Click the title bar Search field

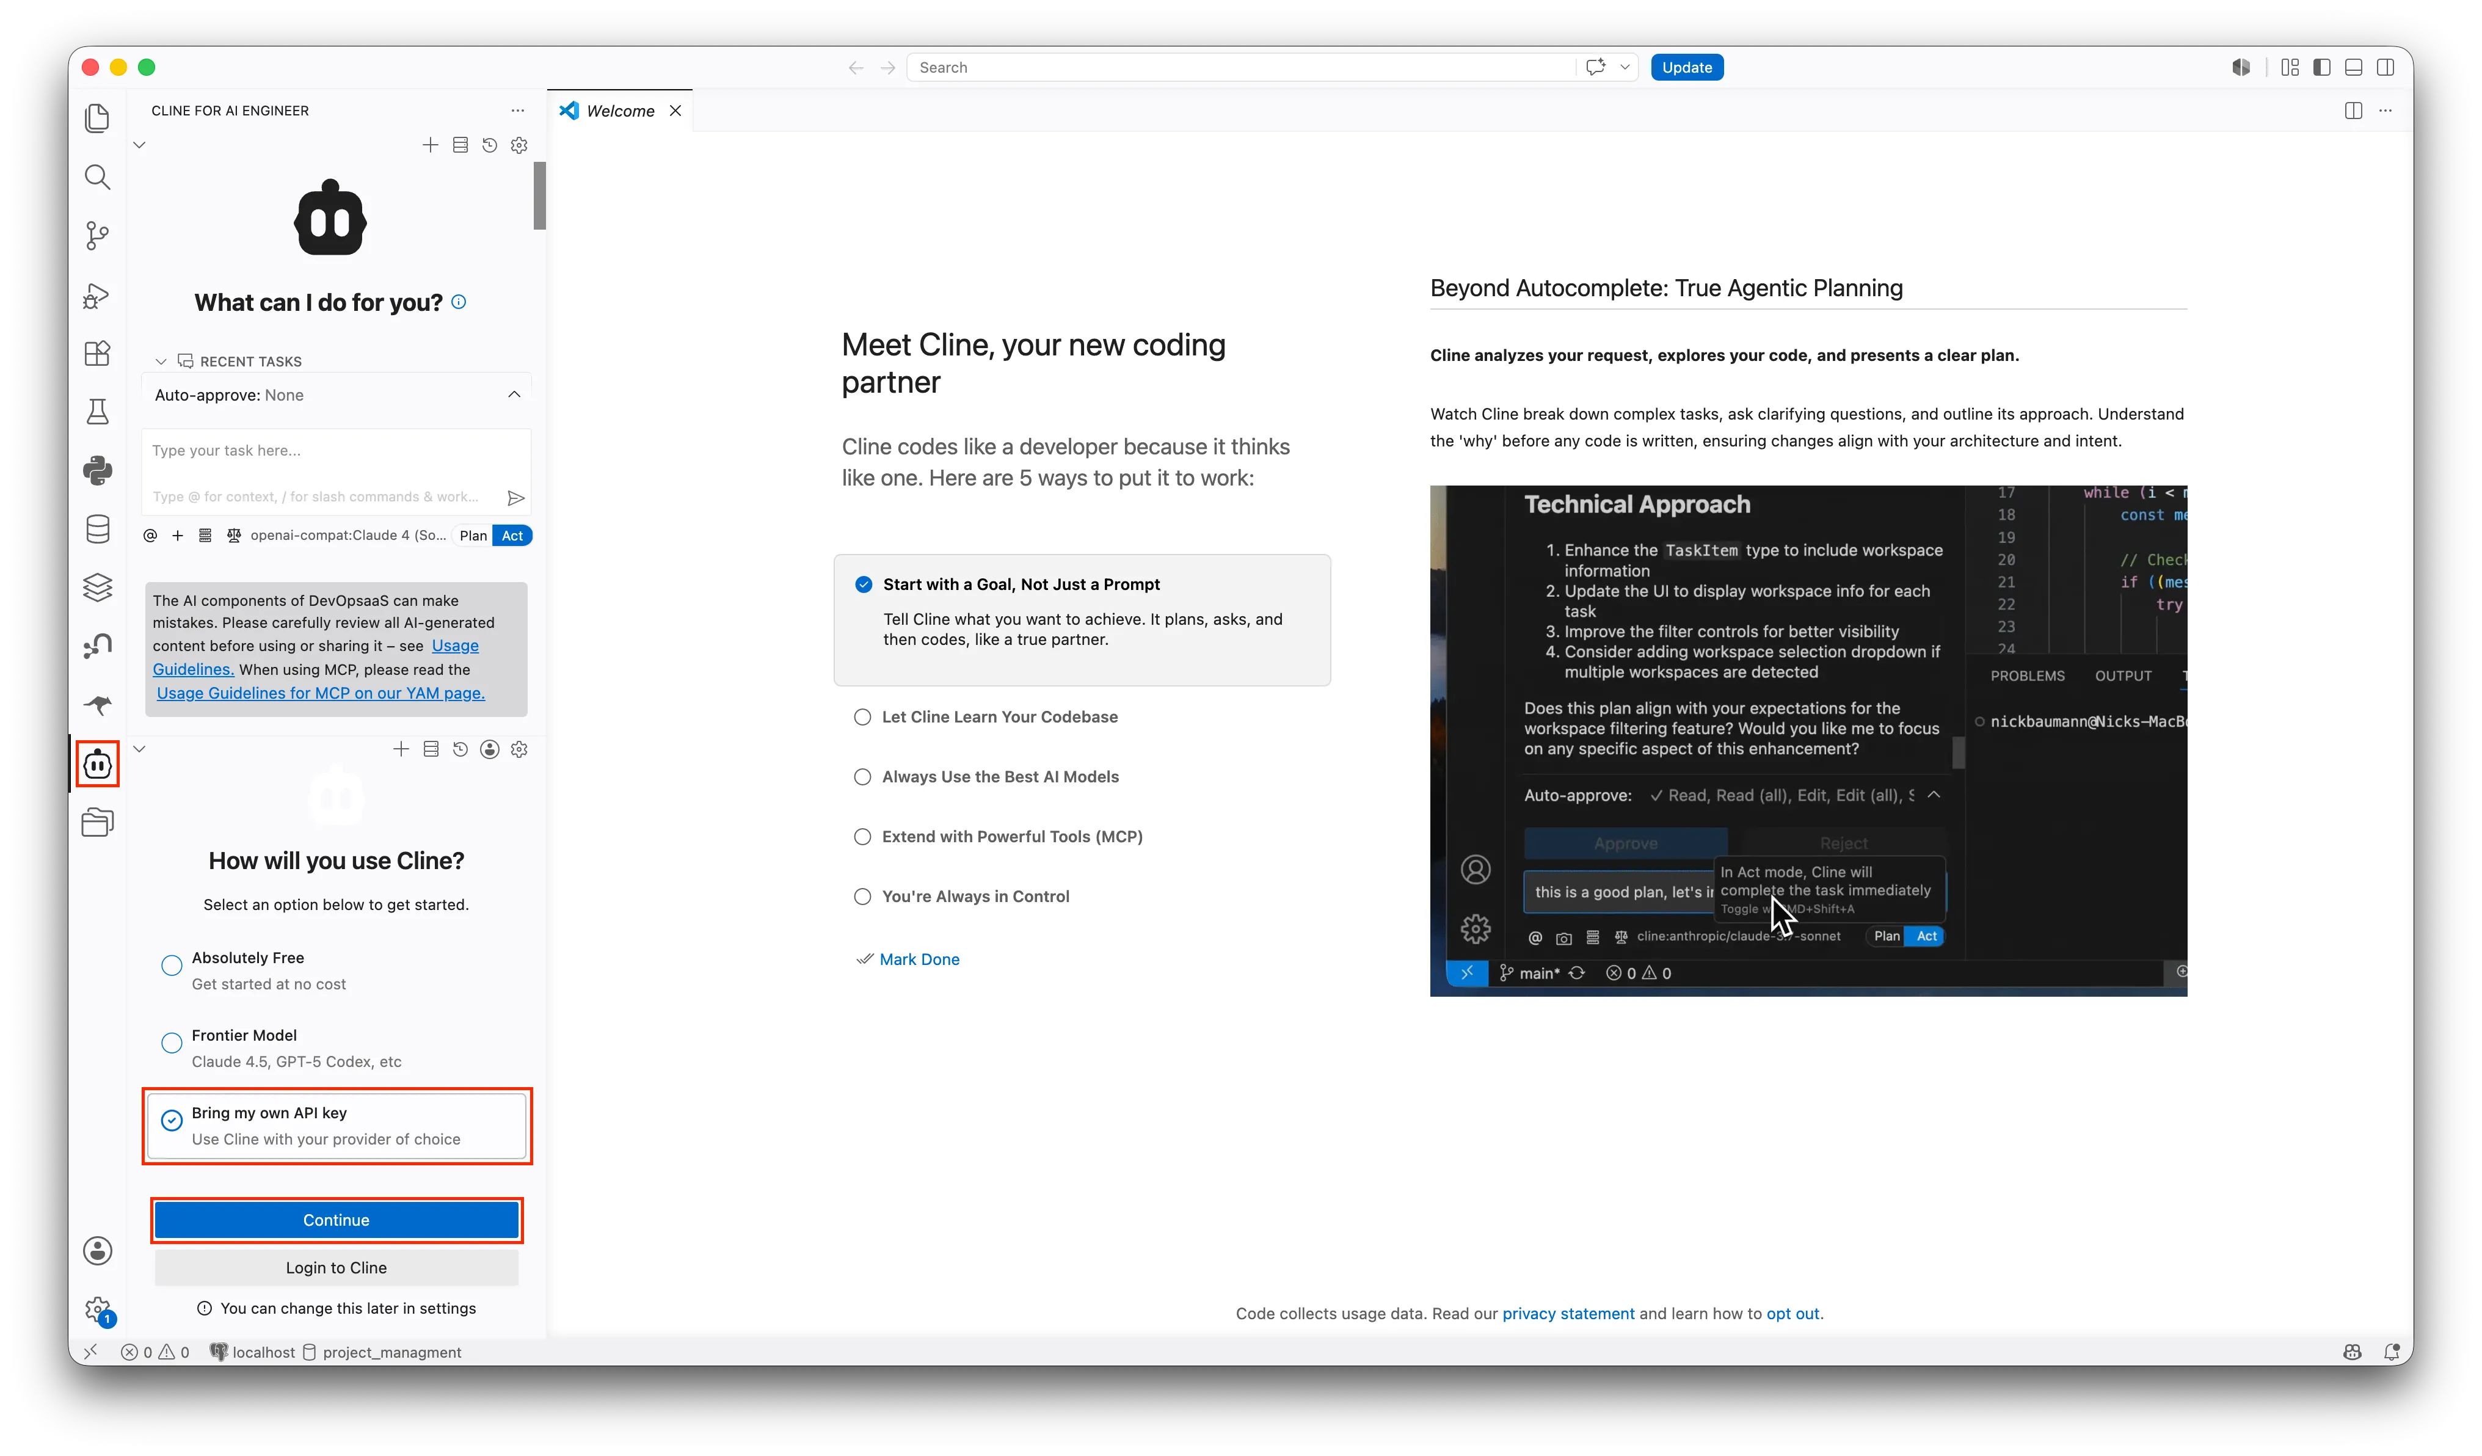(x=1241, y=67)
